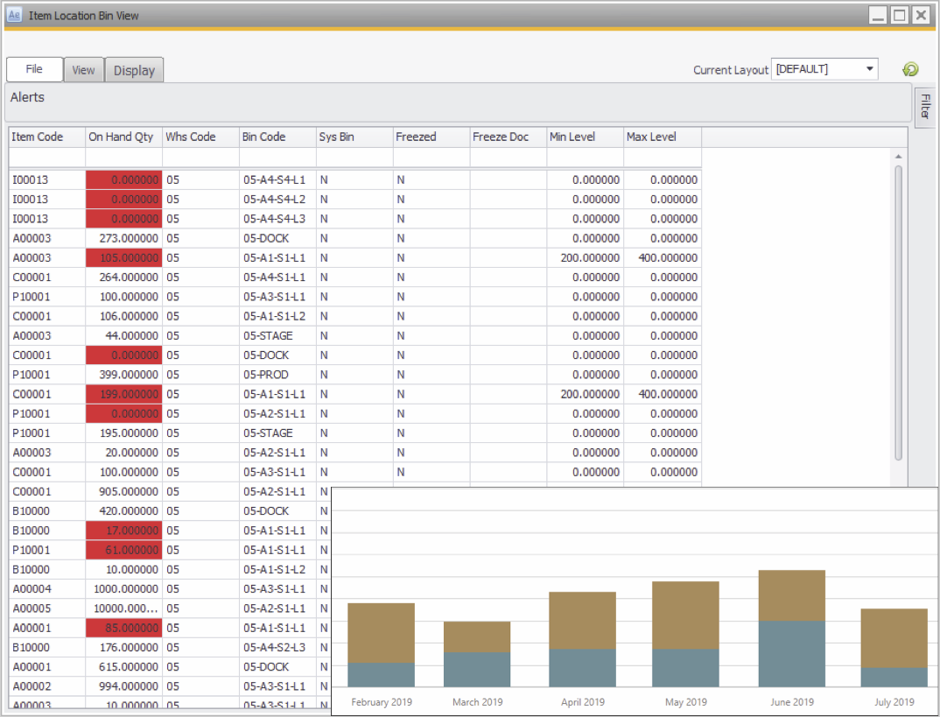Expand the Filter side panel
Viewport: 940px width, 717px height.
point(924,108)
